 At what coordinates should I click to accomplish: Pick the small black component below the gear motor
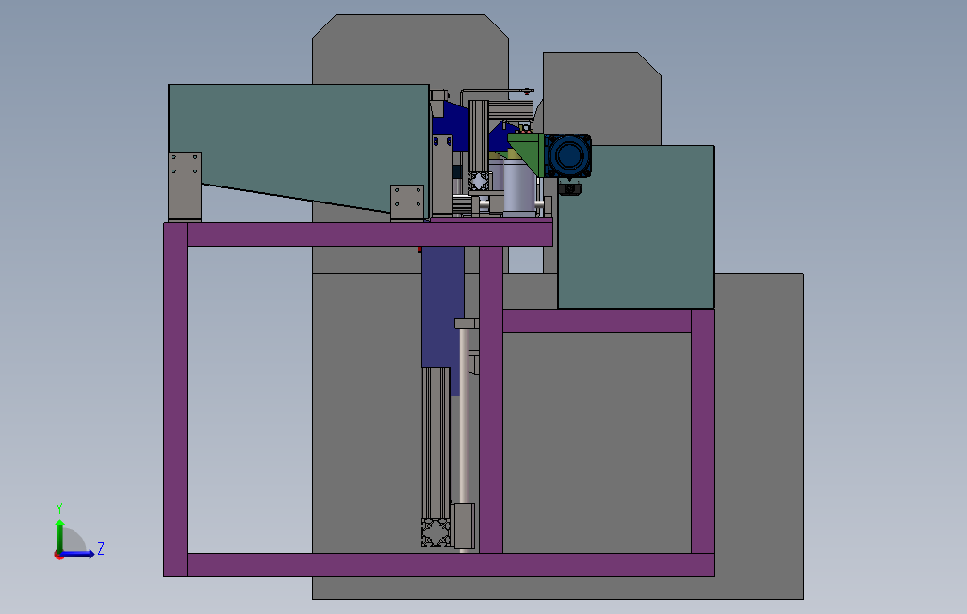[x=570, y=188]
